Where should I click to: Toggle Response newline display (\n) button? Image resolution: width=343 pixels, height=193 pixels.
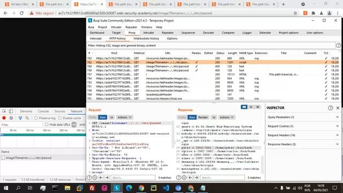[213, 117]
